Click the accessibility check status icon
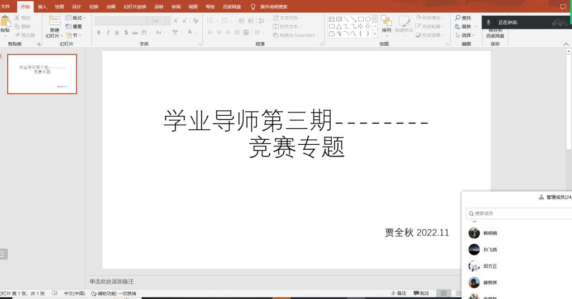This screenshot has width=572, height=299. (93, 293)
